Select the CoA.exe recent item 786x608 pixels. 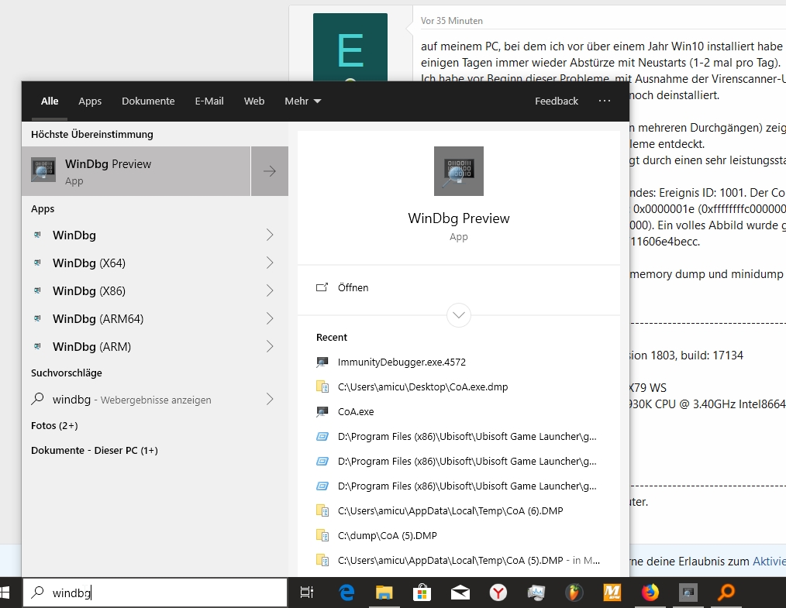click(354, 411)
